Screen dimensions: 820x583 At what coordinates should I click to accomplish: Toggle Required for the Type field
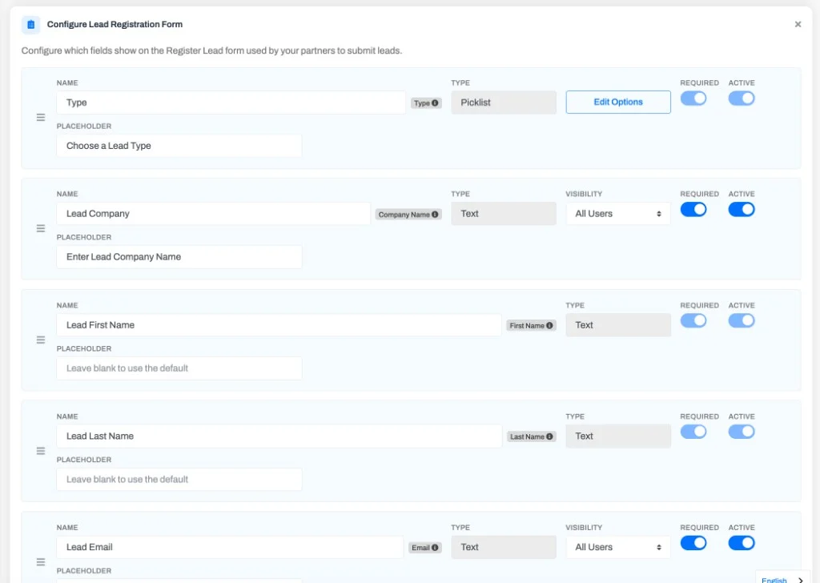point(693,99)
